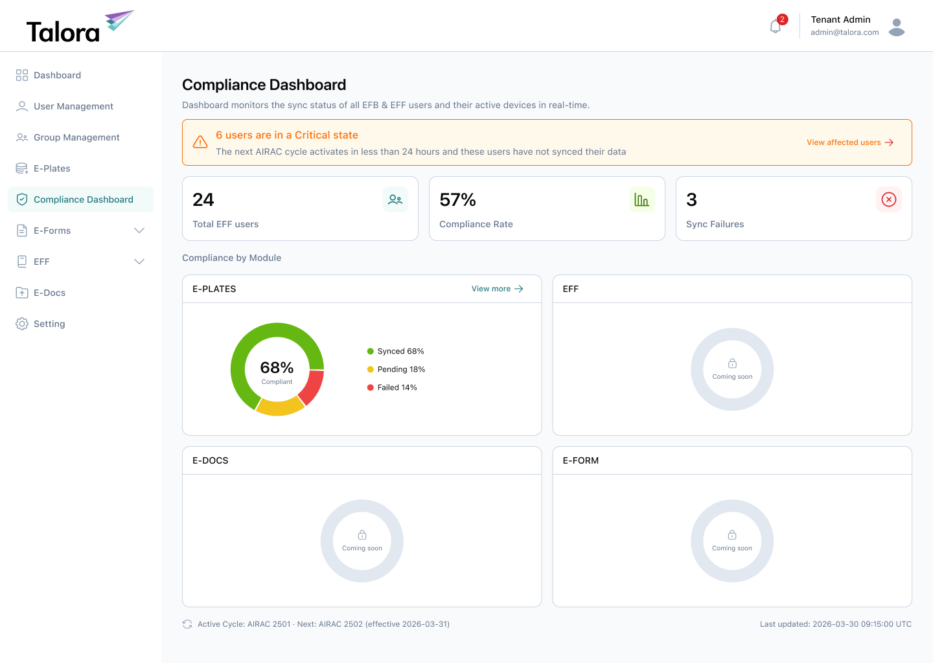Click the E-DOCS card title
This screenshot has width=933, height=663.
click(x=210, y=460)
